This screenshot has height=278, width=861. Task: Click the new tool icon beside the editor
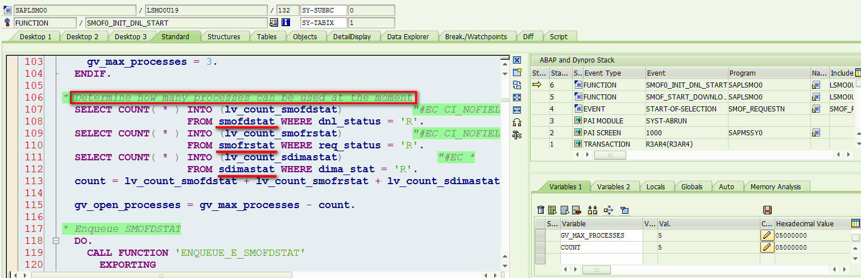(x=517, y=72)
